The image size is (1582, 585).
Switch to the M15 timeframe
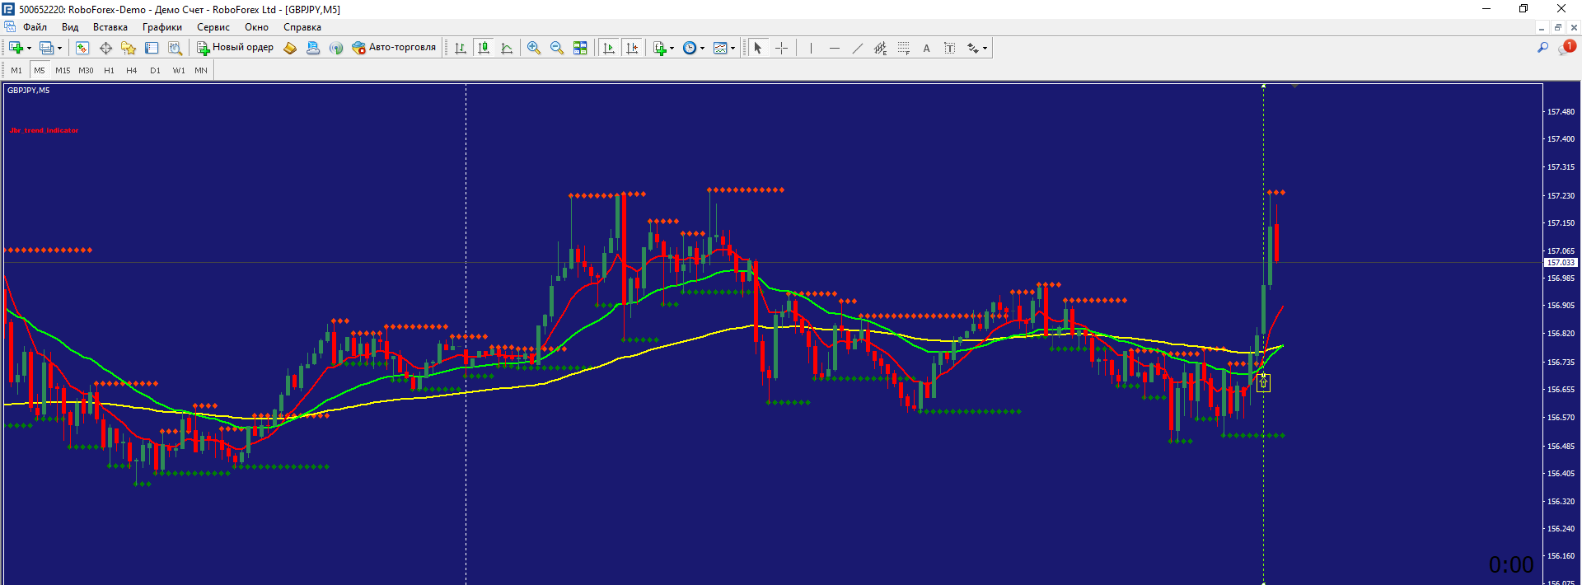(63, 71)
